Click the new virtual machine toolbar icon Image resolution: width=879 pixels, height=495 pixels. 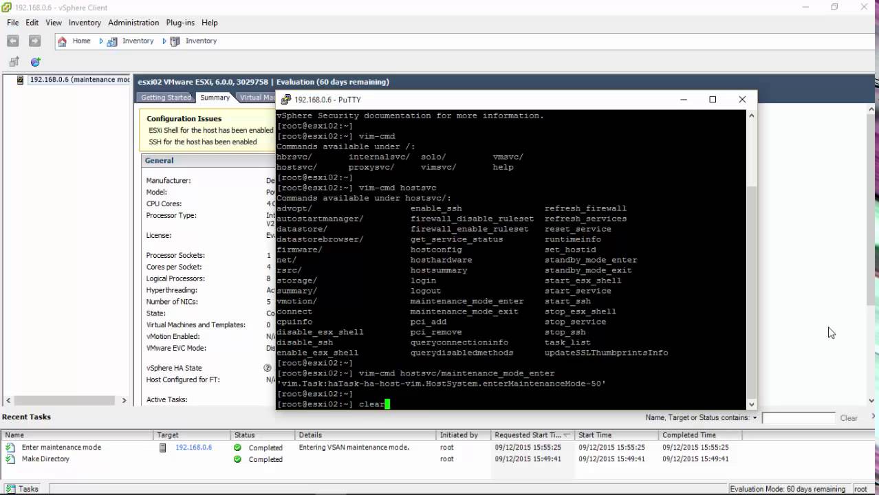coord(14,62)
